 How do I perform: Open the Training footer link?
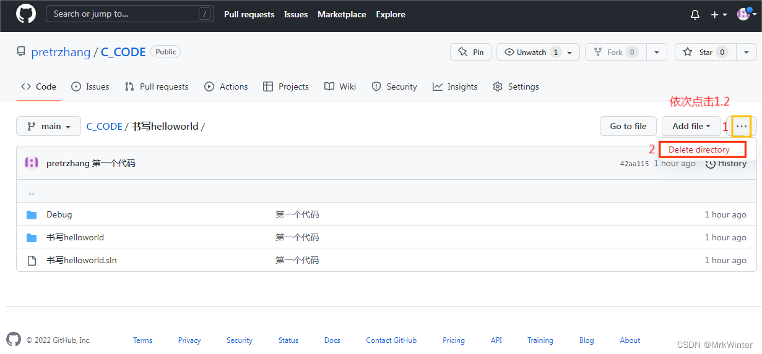(540, 340)
